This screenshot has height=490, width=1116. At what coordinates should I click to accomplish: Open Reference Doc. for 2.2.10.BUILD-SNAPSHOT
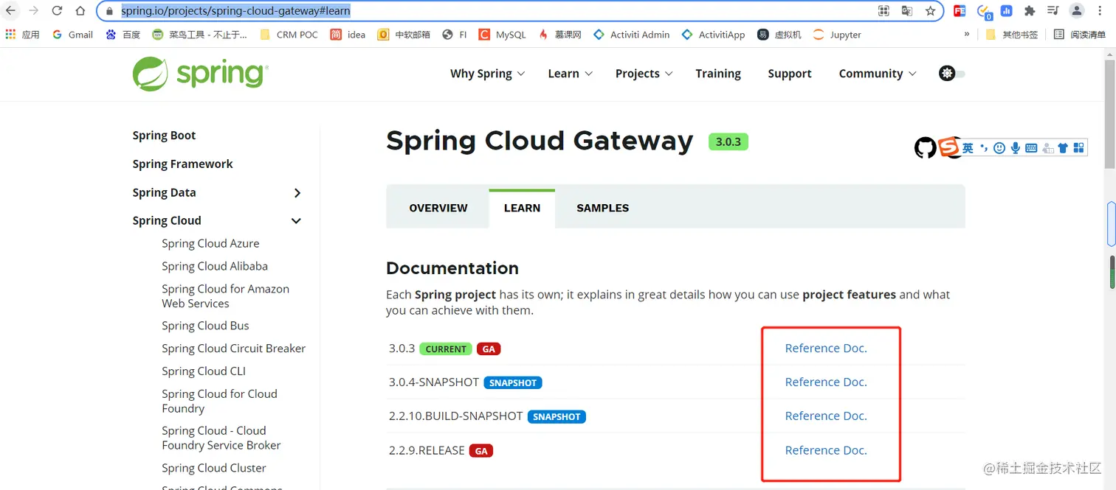click(x=826, y=416)
